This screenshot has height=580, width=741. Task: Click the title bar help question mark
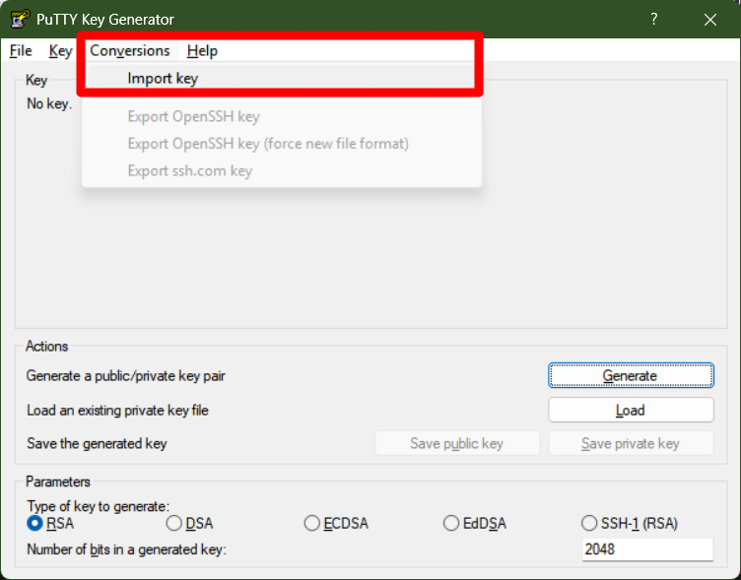(x=654, y=20)
